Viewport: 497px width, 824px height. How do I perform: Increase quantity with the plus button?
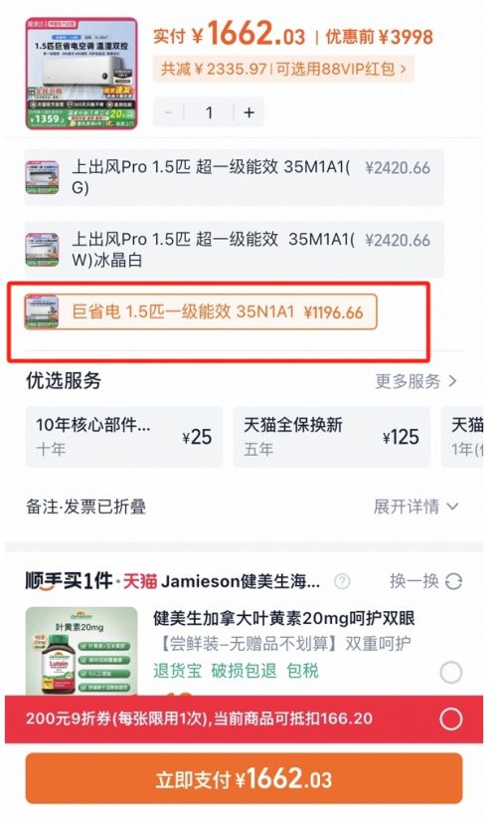coord(248,112)
